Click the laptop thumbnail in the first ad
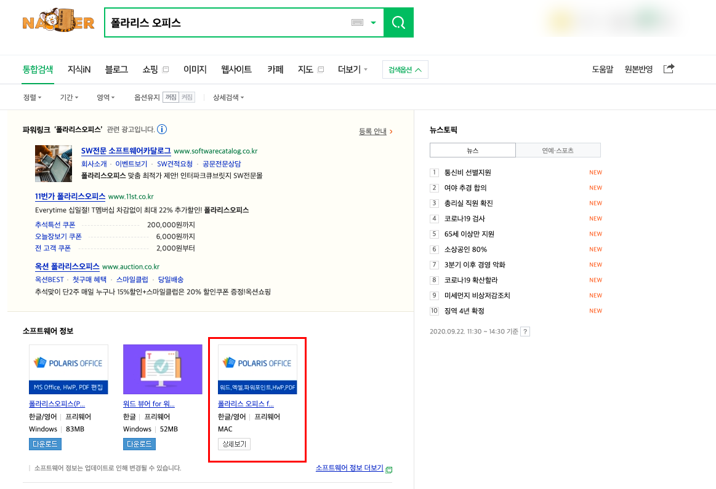716x489 pixels. click(54, 163)
